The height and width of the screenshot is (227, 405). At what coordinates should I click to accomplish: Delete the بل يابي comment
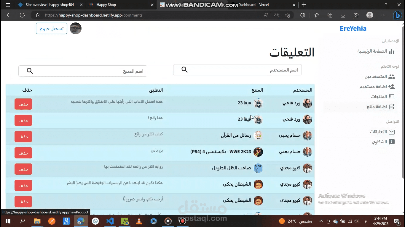click(23, 153)
